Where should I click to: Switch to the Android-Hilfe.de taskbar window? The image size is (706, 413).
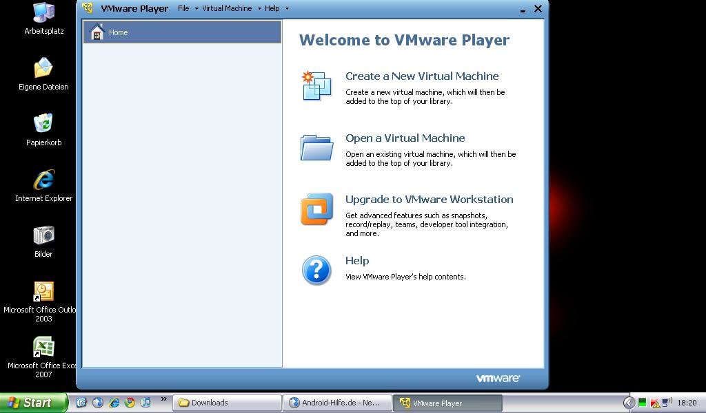(336, 403)
